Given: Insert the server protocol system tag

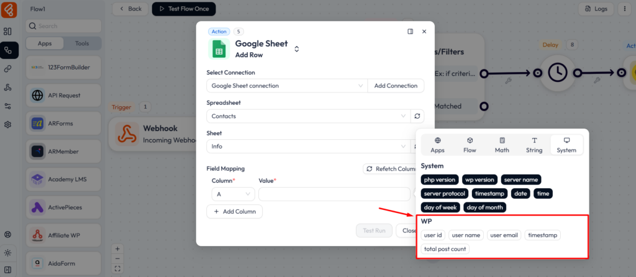Looking at the screenshot, I should (445, 193).
